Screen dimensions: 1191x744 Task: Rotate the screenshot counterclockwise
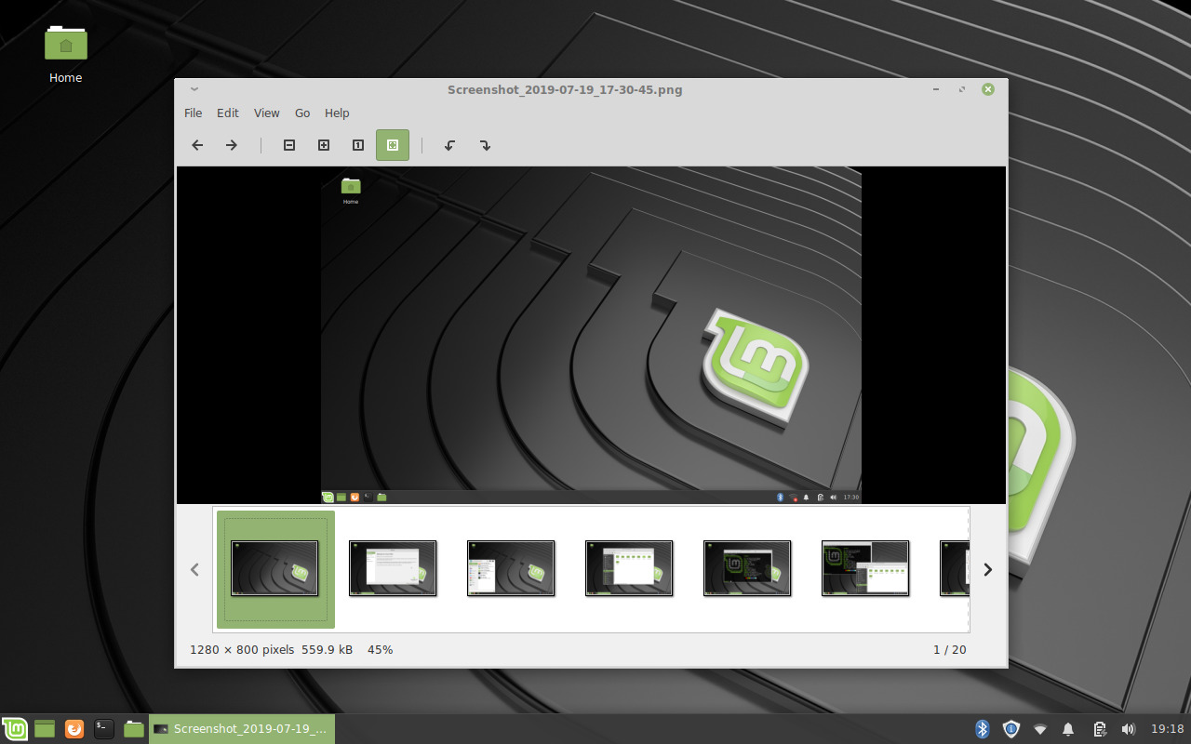[449, 145]
